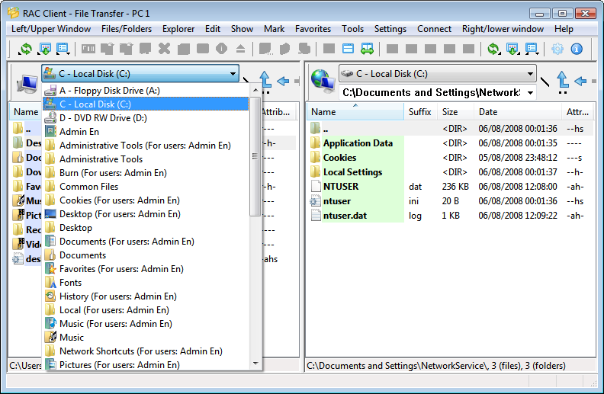Click the greyed-out octagonal properties info icon

pyautogui.click(x=221, y=49)
